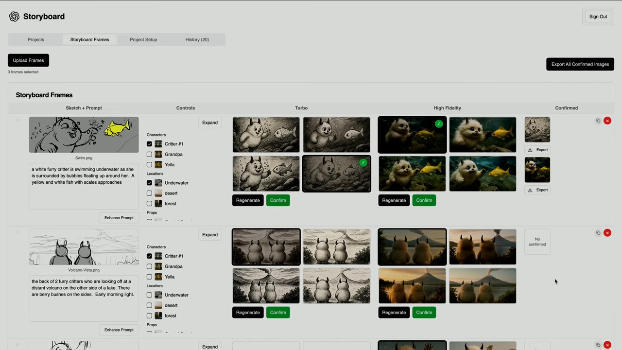
Task: Click Underwater location icon in Swim.png controls
Action: point(158,183)
